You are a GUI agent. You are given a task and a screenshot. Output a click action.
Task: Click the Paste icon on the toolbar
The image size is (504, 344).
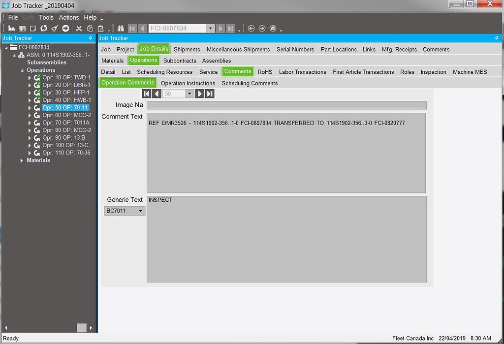pos(100,28)
